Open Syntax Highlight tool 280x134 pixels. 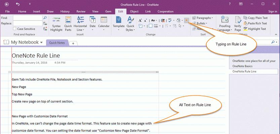[x=56, y=24]
